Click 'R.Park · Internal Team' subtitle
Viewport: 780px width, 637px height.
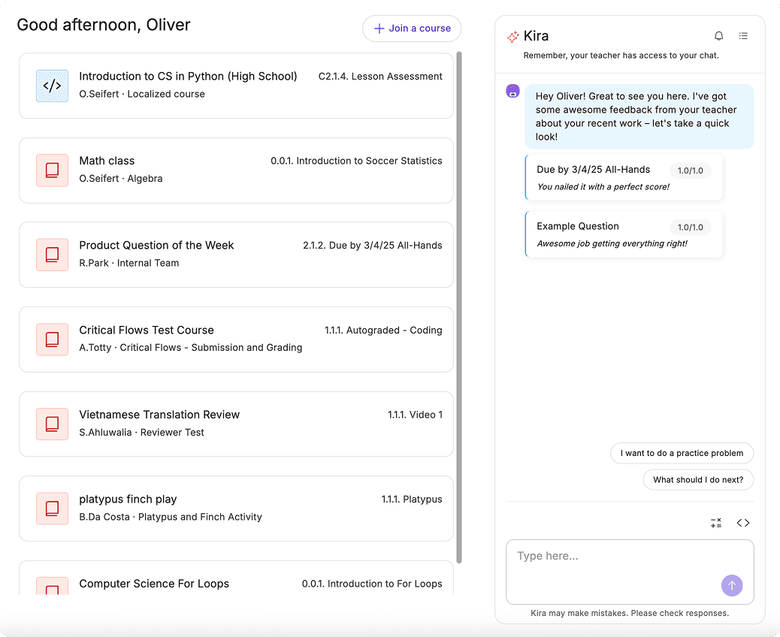click(x=128, y=263)
